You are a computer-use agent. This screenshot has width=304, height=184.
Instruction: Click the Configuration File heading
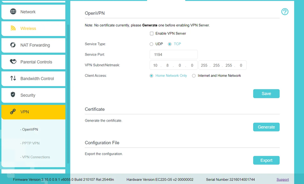(102, 143)
